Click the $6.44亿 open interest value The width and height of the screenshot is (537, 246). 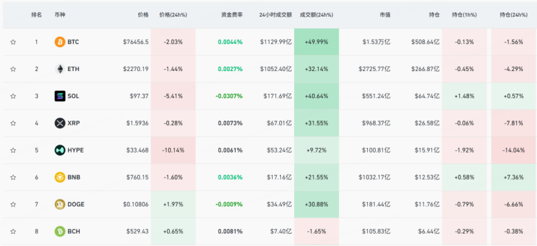coord(429,231)
